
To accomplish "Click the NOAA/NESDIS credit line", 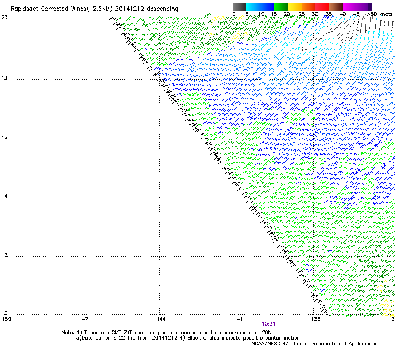I will [314, 344].
